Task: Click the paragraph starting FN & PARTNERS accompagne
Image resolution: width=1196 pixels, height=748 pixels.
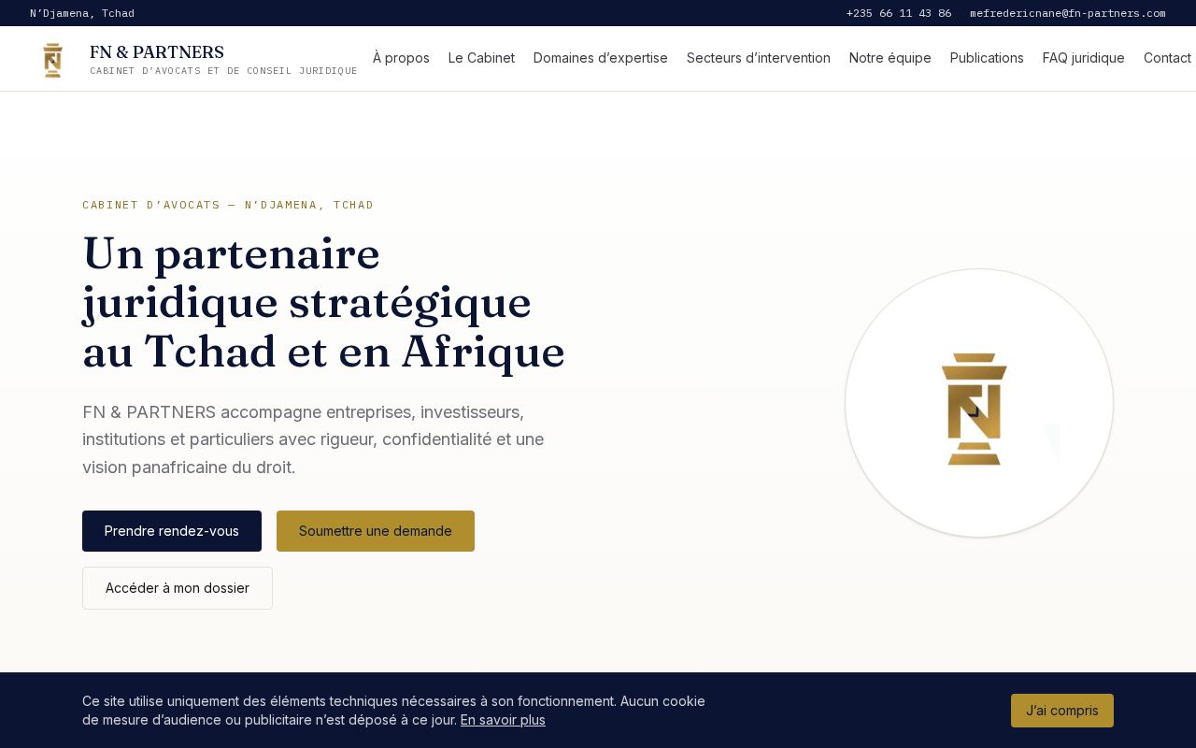Action: (313, 439)
